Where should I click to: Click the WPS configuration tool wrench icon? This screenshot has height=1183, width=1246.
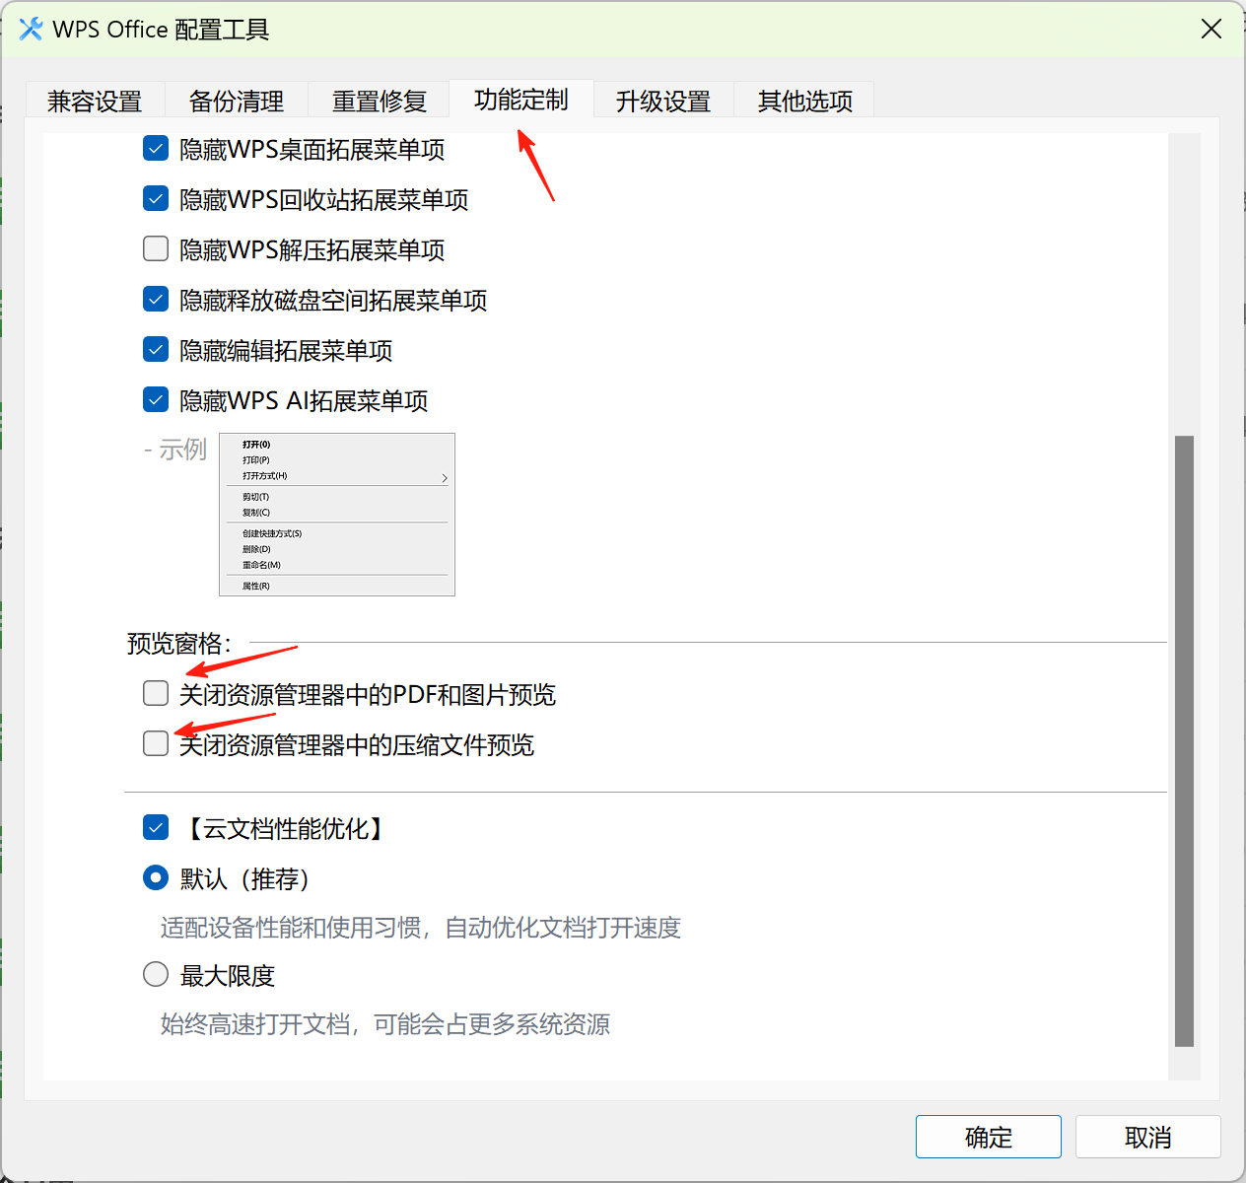(x=32, y=30)
